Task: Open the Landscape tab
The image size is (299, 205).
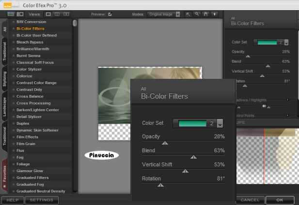Action: click(x=4, y=107)
